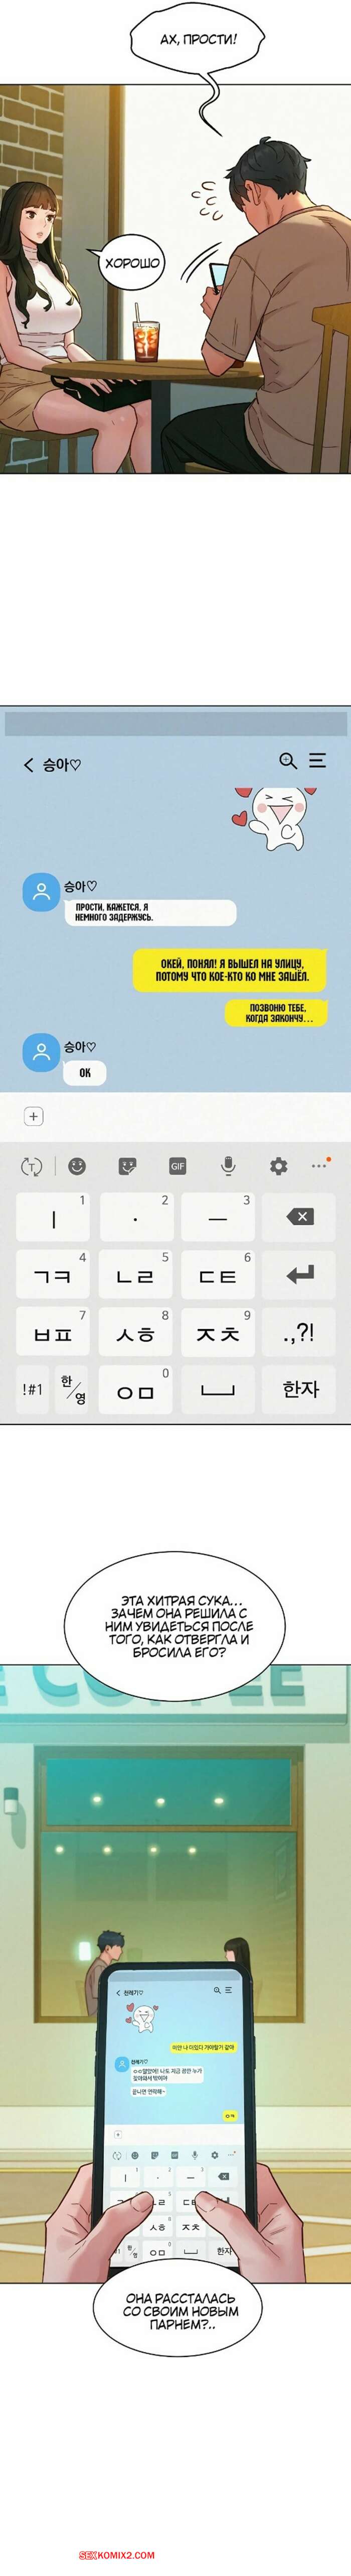Image resolution: width=351 pixels, height=2576 pixels.
Task: Tap the backspace key
Action: (300, 1216)
